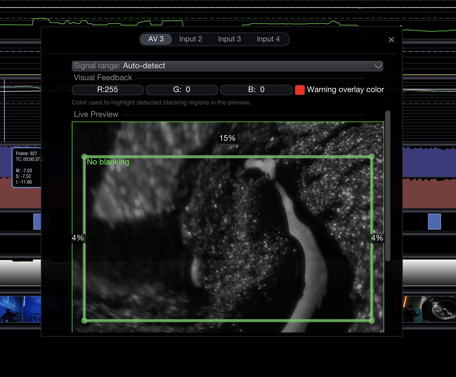Viewport: 456px width, 377px height.
Task: Click the right 4% margin label
Action: [x=377, y=238]
